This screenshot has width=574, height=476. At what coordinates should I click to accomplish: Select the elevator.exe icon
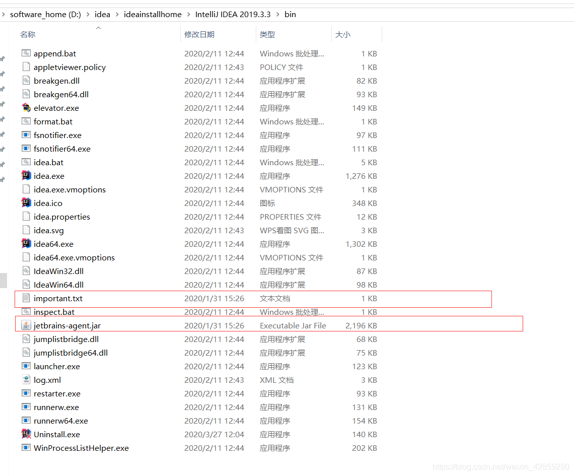tap(26, 108)
